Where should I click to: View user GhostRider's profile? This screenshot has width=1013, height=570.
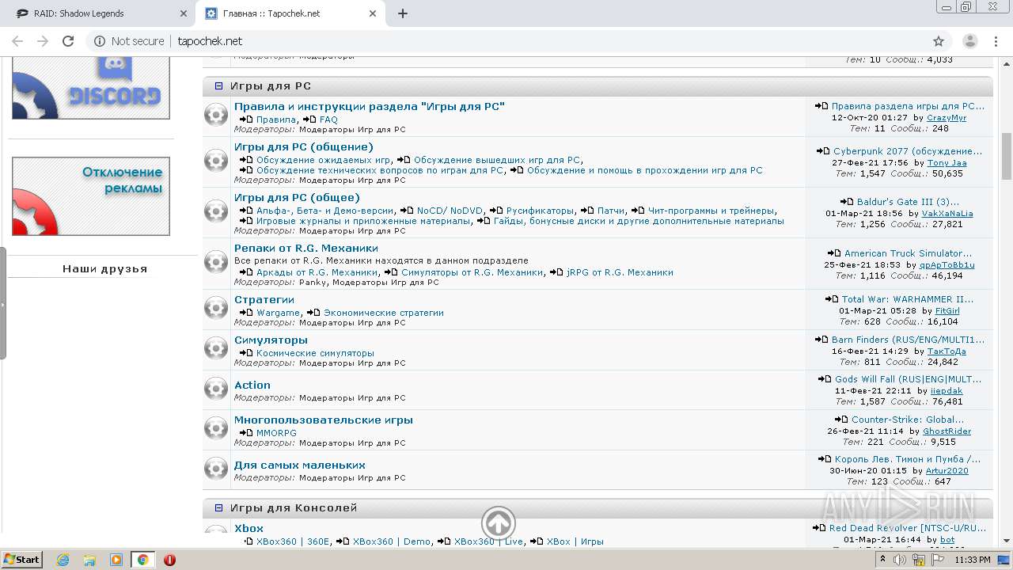[x=947, y=431]
